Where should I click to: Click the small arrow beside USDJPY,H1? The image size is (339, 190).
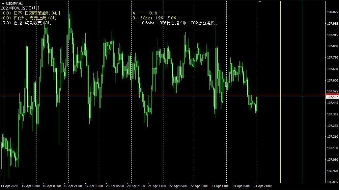tap(3, 4)
